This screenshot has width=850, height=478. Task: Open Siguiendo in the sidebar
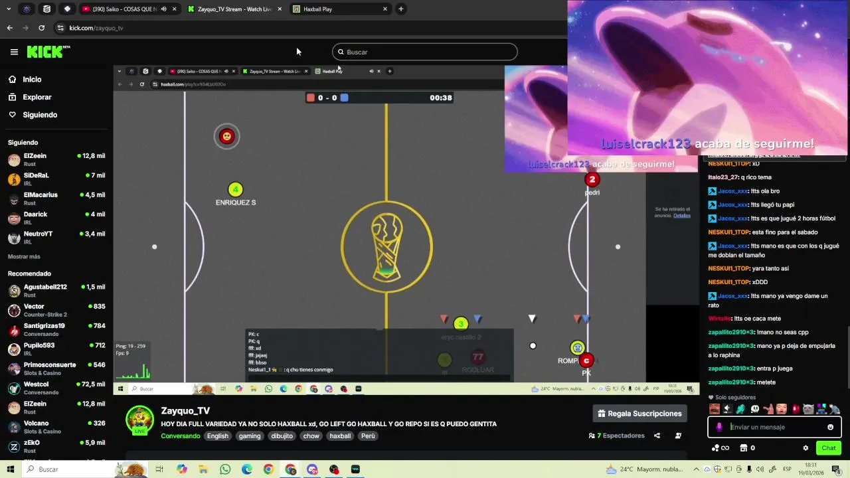click(x=40, y=115)
